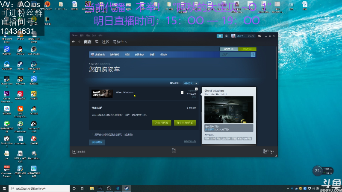Open the account balance dropdown beside the avatar
Screen dimensions: 342x192
point(245,36)
